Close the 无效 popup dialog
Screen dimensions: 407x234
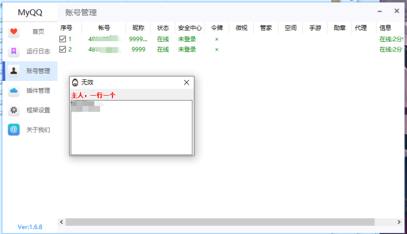click(x=186, y=82)
